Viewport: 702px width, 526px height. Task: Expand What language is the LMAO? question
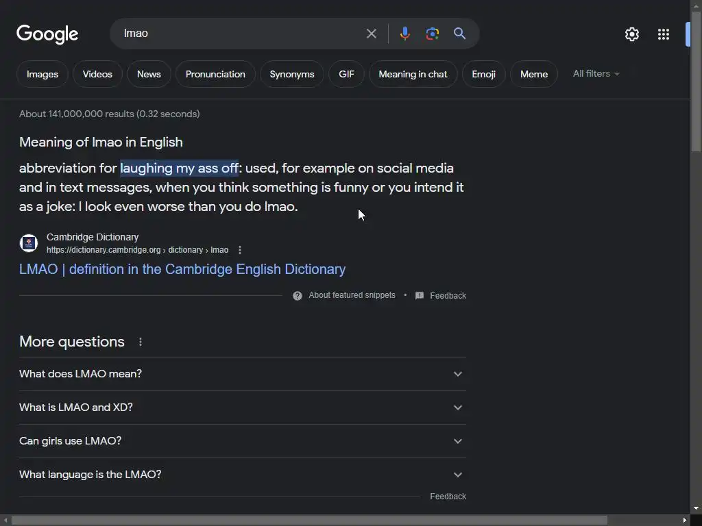click(242, 475)
